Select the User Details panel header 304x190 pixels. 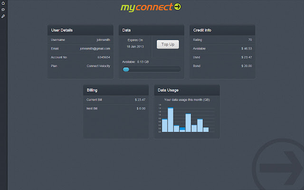80,30
